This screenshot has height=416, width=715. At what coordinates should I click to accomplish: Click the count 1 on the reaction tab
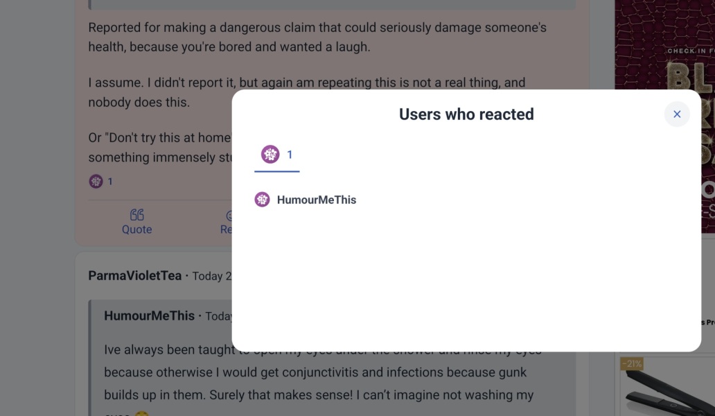point(290,155)
